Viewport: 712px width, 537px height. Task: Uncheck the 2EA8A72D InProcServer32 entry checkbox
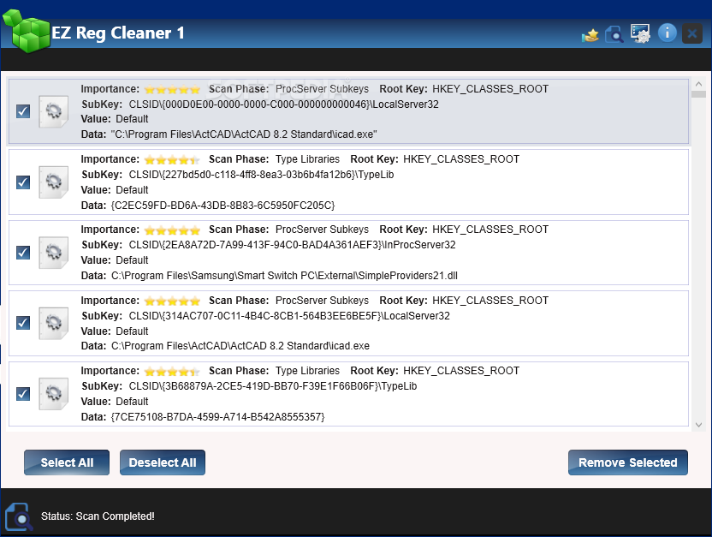(x=23, y=253)
